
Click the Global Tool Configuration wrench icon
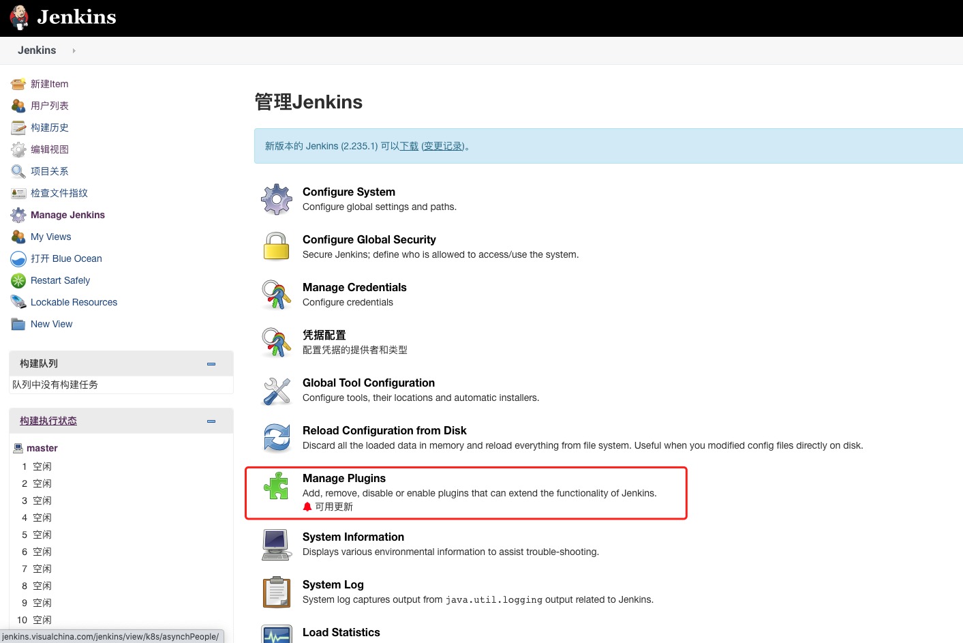pyautogui.click(x=277, y=391)
